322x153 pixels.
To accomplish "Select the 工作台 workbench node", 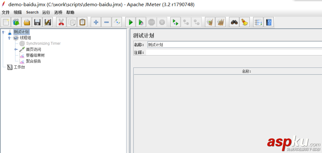I will pyautogui.click(x=19, y=67).
